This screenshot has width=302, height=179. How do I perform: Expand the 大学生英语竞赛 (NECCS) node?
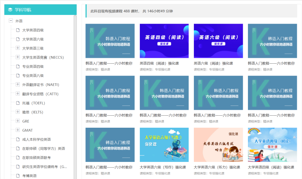click(18, 57)
